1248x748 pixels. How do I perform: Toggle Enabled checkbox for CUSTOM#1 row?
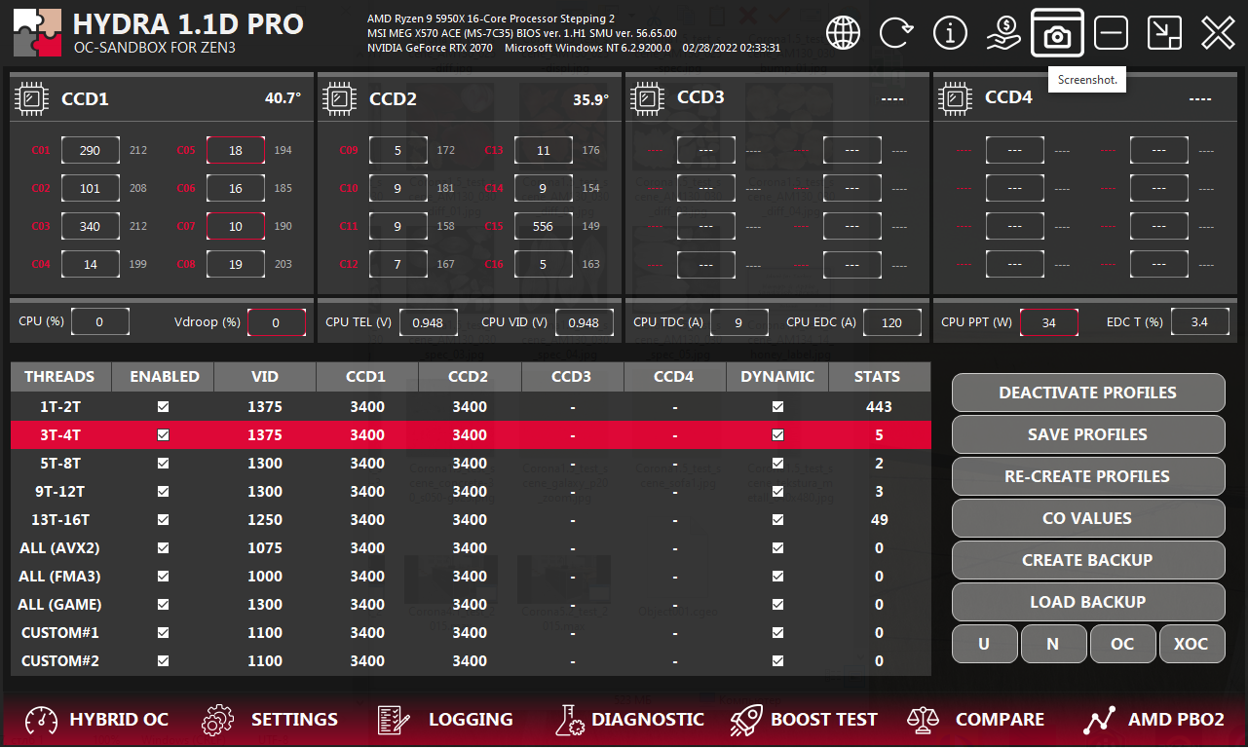[163, 633]
